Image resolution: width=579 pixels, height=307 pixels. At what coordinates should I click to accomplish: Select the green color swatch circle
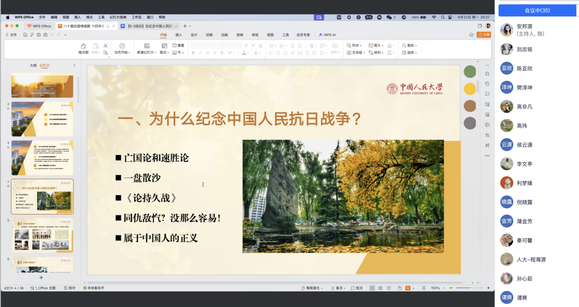point(469,72)
